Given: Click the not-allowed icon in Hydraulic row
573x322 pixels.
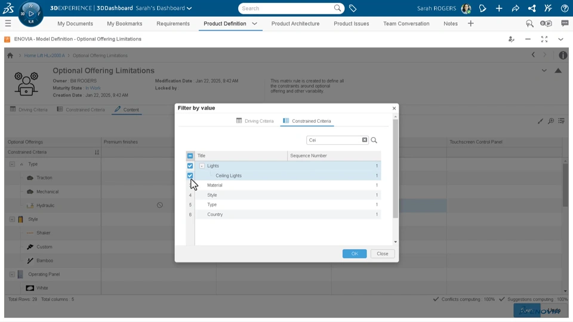Looking at the screenshot, I should coord(160,205).
